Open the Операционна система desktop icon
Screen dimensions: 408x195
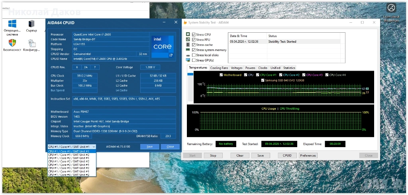[x=12, y=24]
